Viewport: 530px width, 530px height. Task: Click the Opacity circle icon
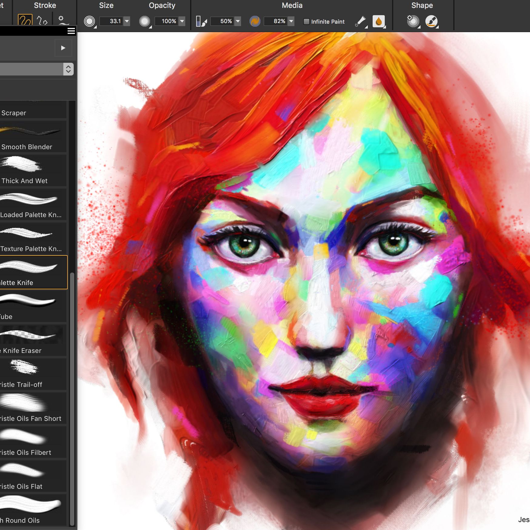pyautogui.click(x=145, y=21)
